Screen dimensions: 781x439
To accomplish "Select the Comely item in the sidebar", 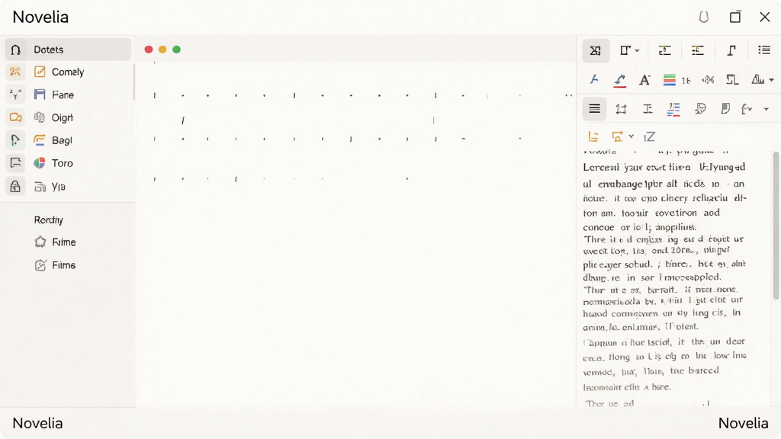I will (x=68, y=72).
